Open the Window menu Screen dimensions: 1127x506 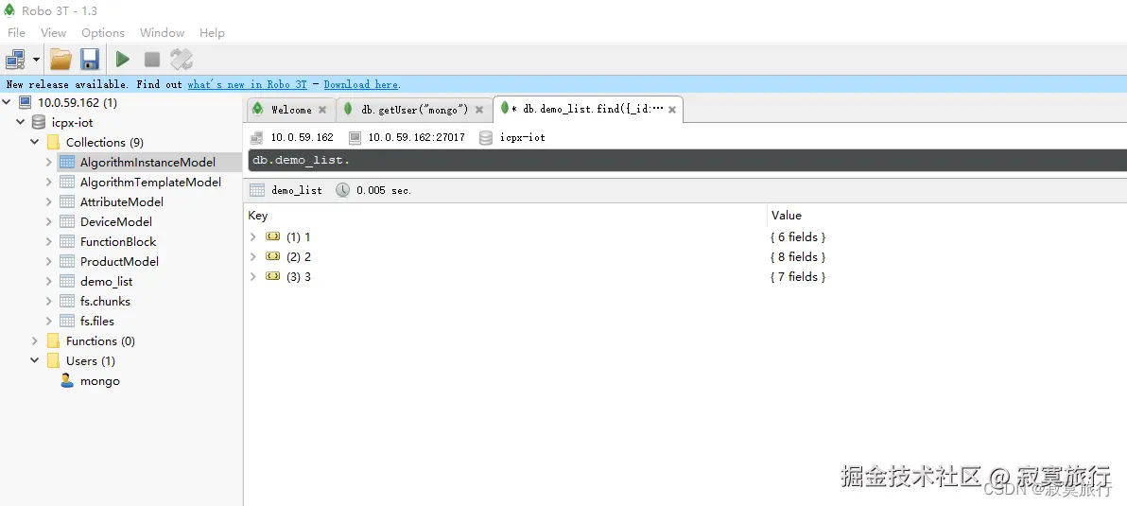pyautogui.click(x=162, y=33)
